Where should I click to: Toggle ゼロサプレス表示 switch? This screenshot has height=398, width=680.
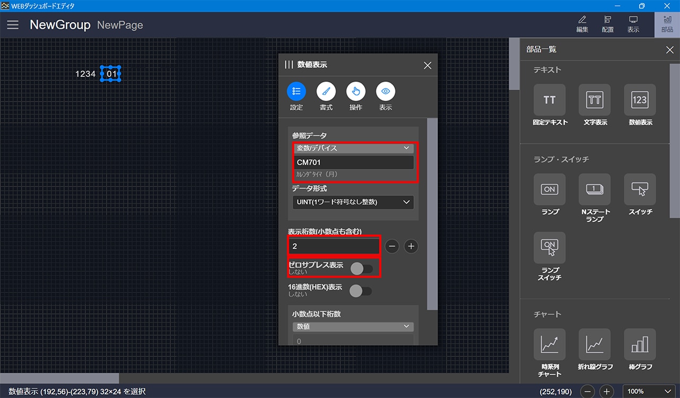pyautogui.click(x=361, y=269)
